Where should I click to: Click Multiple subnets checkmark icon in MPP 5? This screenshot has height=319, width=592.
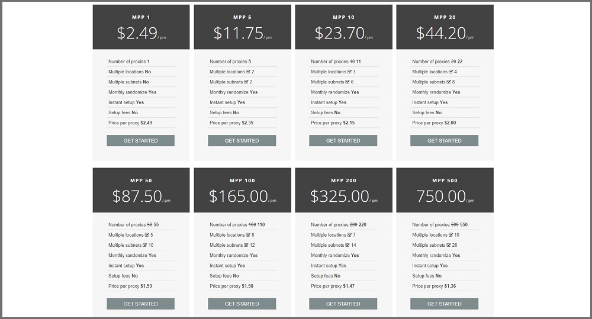(246, 82)
